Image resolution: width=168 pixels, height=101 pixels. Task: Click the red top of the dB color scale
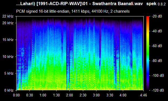point(148,17)
